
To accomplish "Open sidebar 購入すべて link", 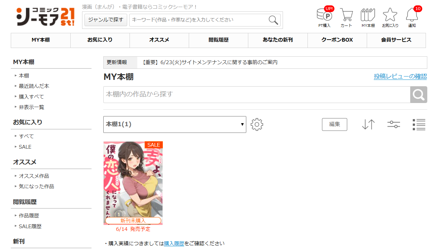I will (x=31, y=97).
